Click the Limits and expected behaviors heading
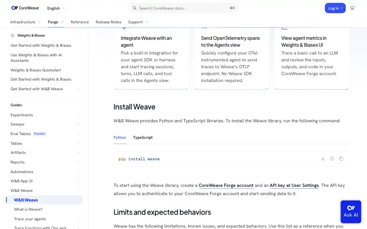 (162, 212)
